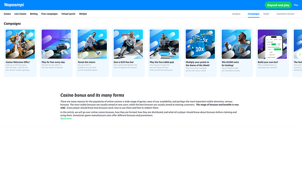Open WeSpin from navigation bar
Screen dimensions: 302x170
click(x=83, y=14)
